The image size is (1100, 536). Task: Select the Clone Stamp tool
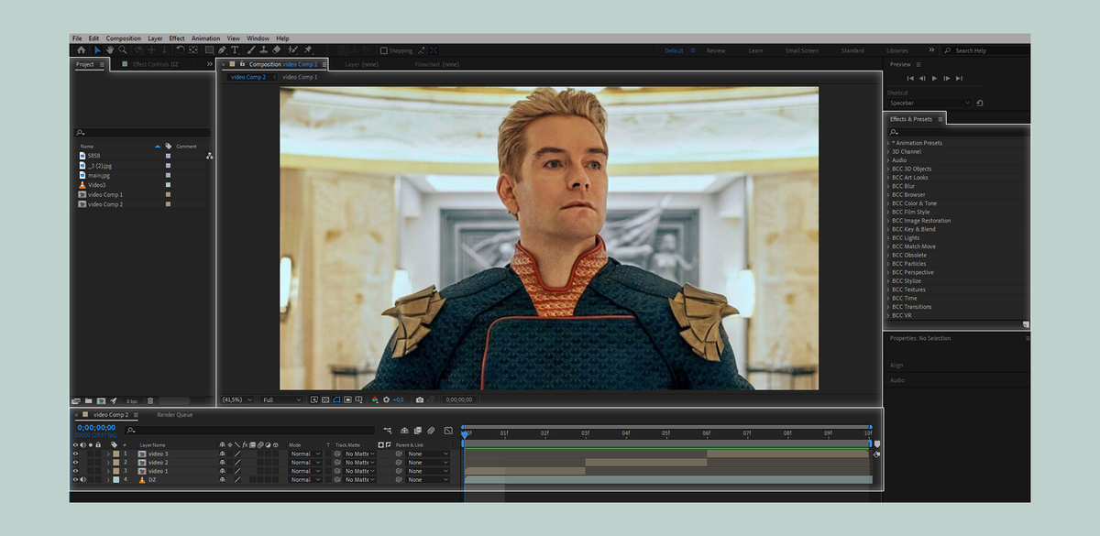pos(263,49)
